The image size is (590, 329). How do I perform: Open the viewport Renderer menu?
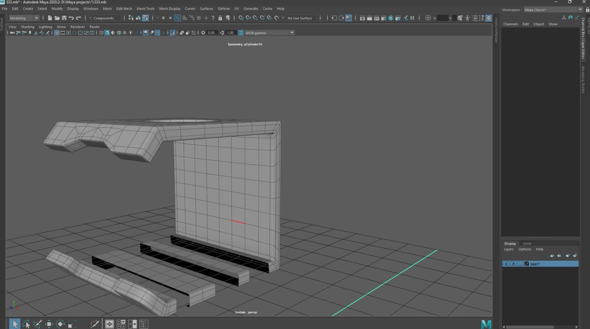(x=77, y=27)
